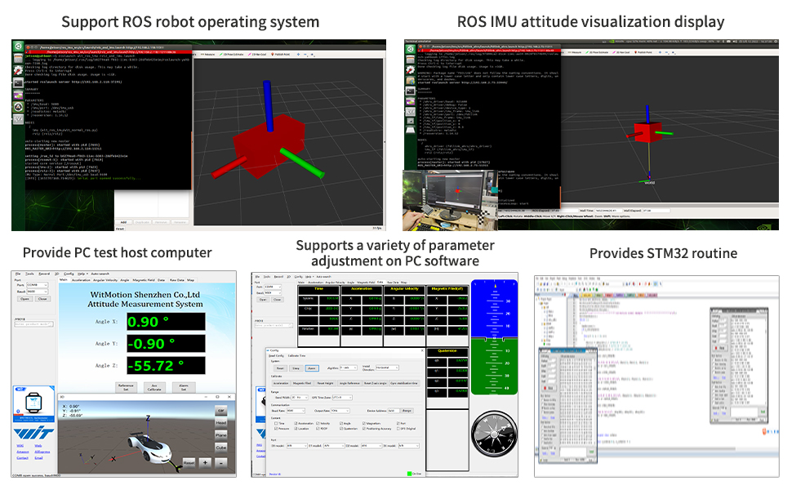
Task: Click the Gyro stabilization time button
Action: click(403, 382)
